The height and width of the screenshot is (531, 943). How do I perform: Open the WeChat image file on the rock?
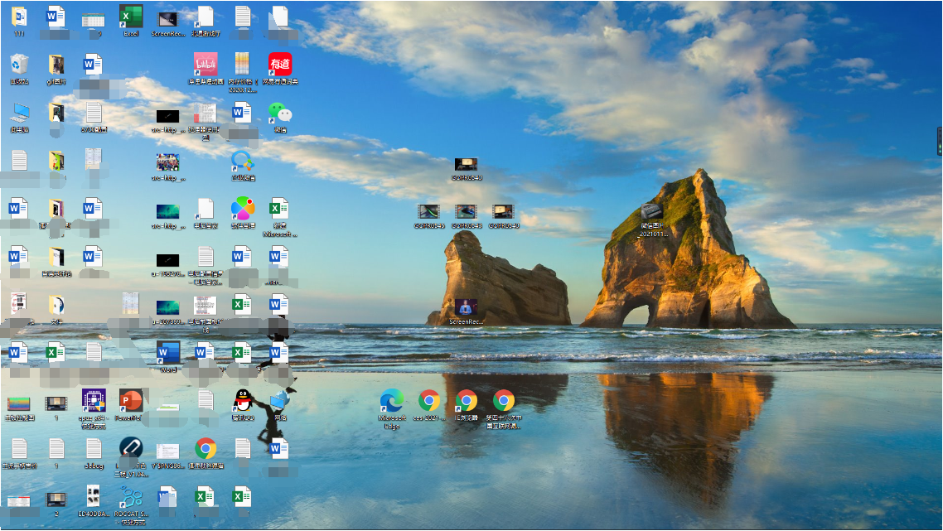(653, 213)
